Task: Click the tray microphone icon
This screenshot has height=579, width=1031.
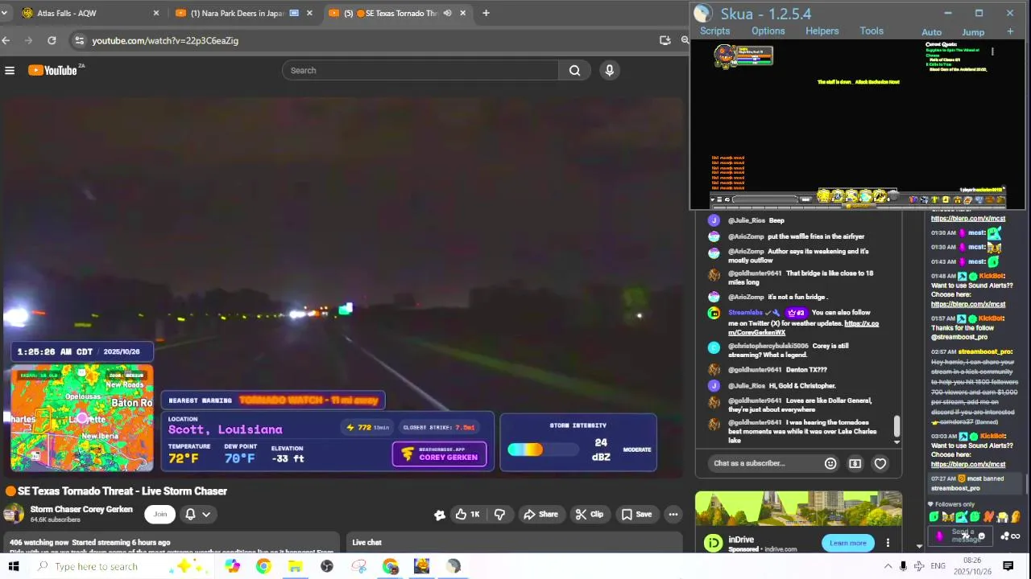Action: coord(904,566)
